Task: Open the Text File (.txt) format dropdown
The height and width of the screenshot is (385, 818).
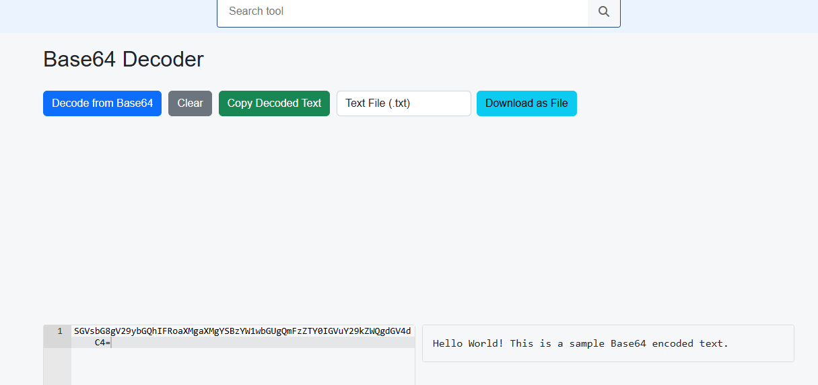Action: tap(403, 103)
